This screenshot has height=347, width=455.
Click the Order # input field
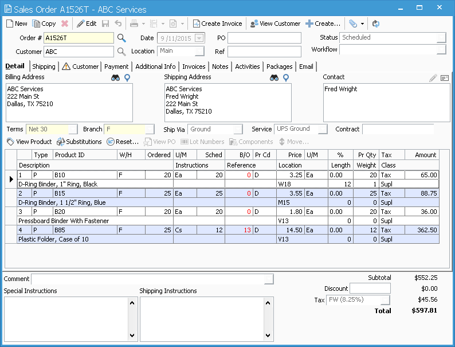79,38
